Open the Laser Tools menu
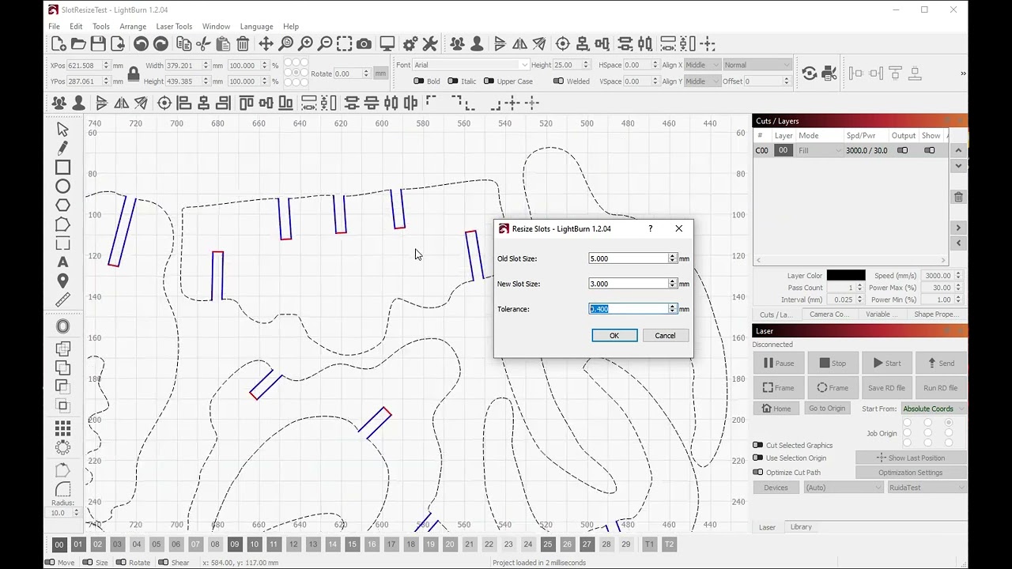 (174, 26)
